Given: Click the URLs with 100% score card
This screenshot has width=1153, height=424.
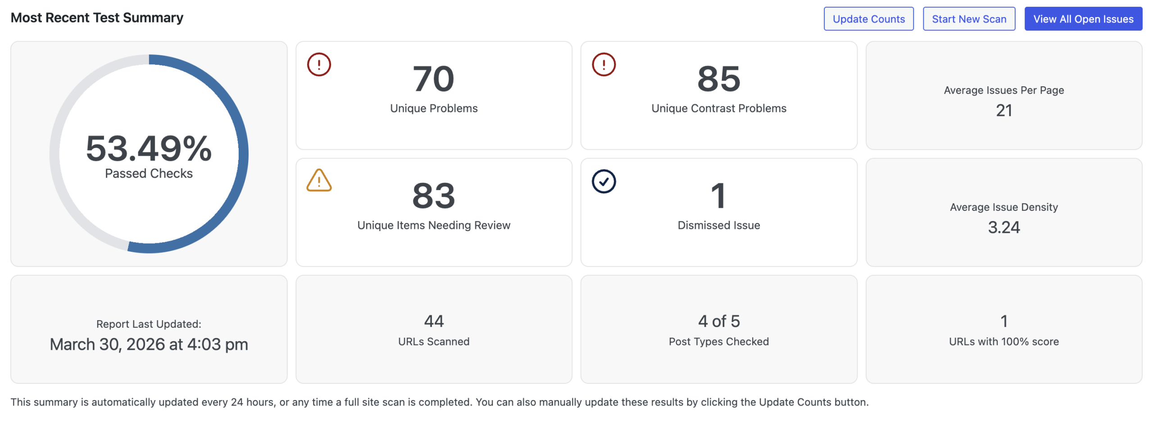Looking at the screenshot, I should [1004, 330].
